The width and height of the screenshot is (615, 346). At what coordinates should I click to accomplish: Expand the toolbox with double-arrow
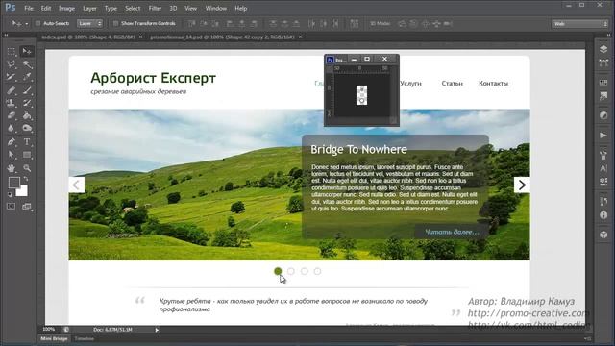click(x=6, y=35)
